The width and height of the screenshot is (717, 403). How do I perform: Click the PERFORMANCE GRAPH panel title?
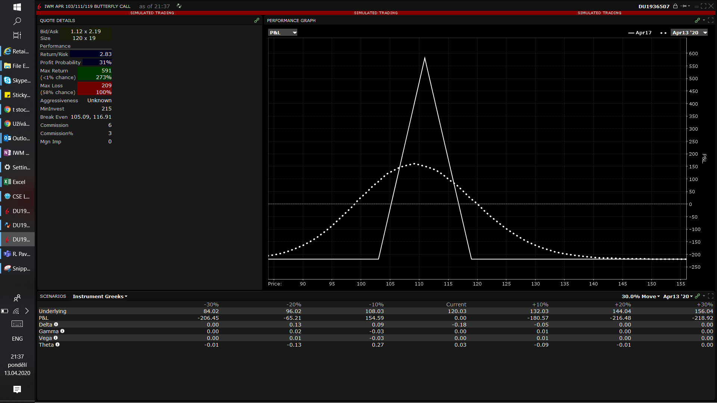[x=291, y=21]
